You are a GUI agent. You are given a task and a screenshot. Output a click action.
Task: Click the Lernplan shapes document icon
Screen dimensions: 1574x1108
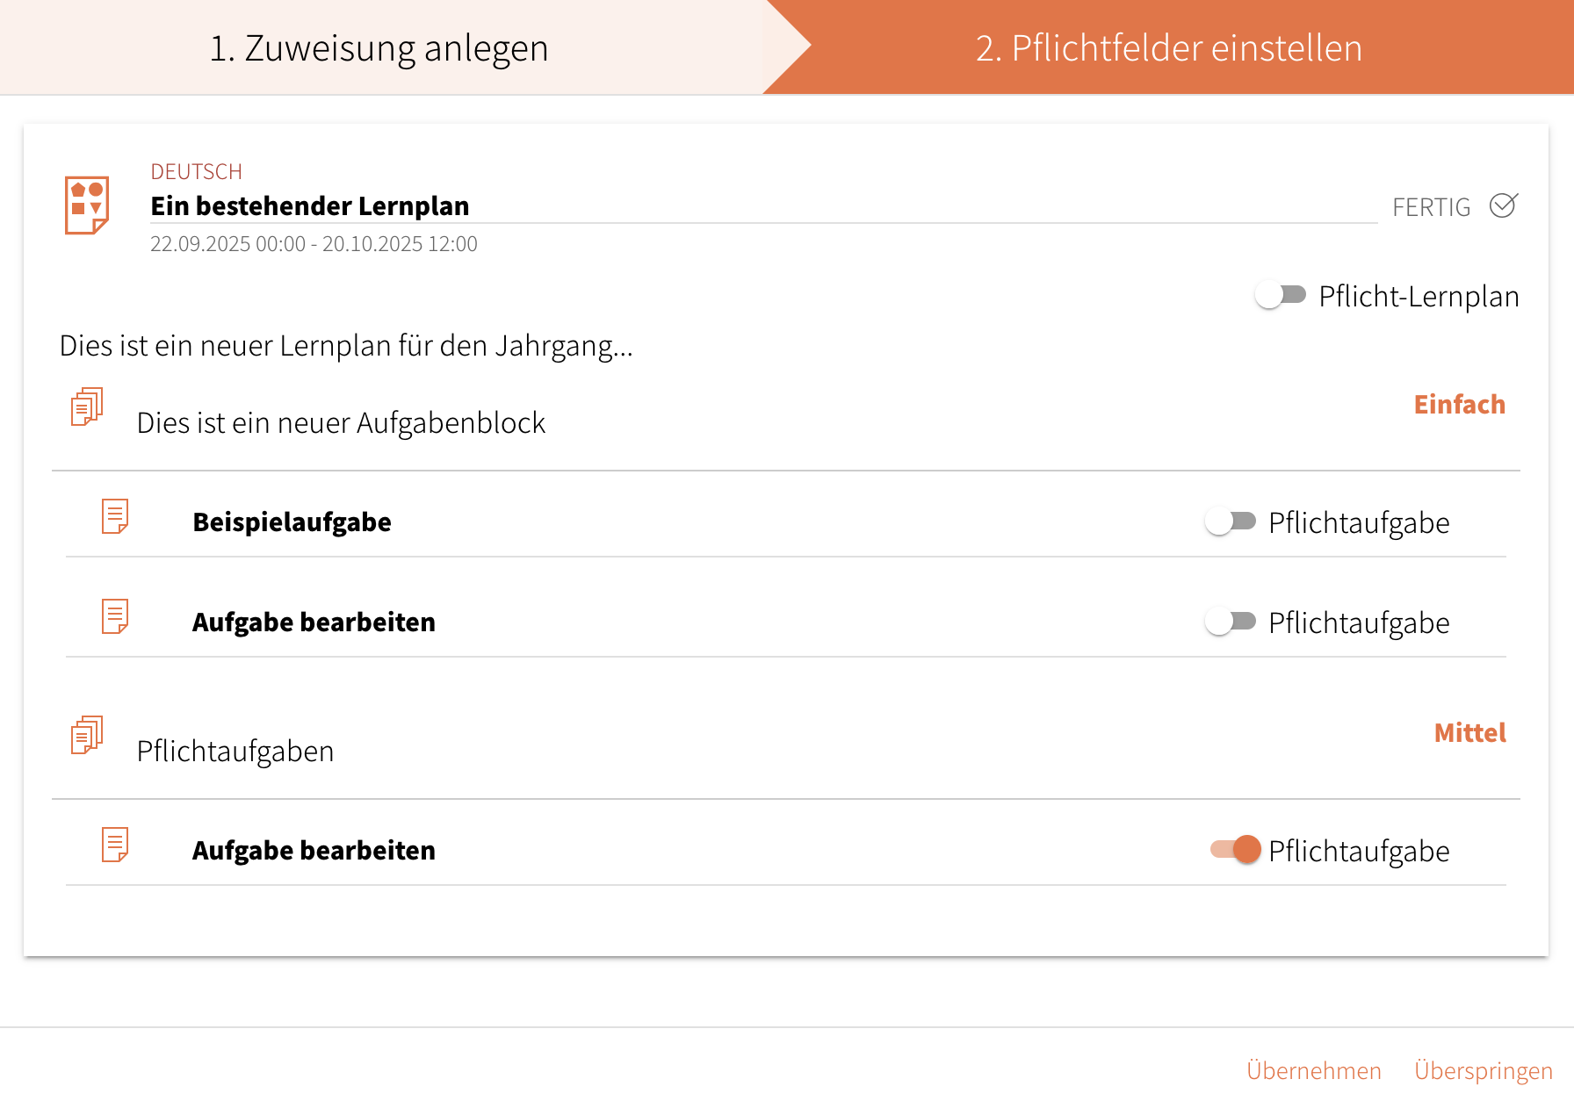click(87, 205)
